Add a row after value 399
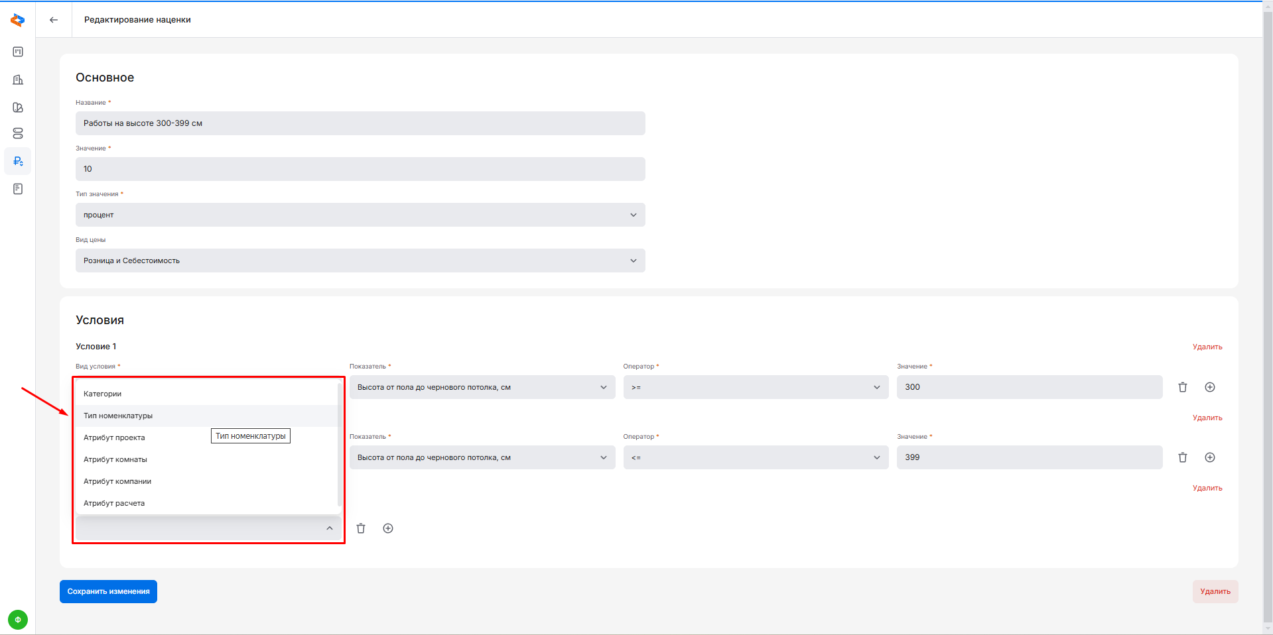 click(1209, 457)
